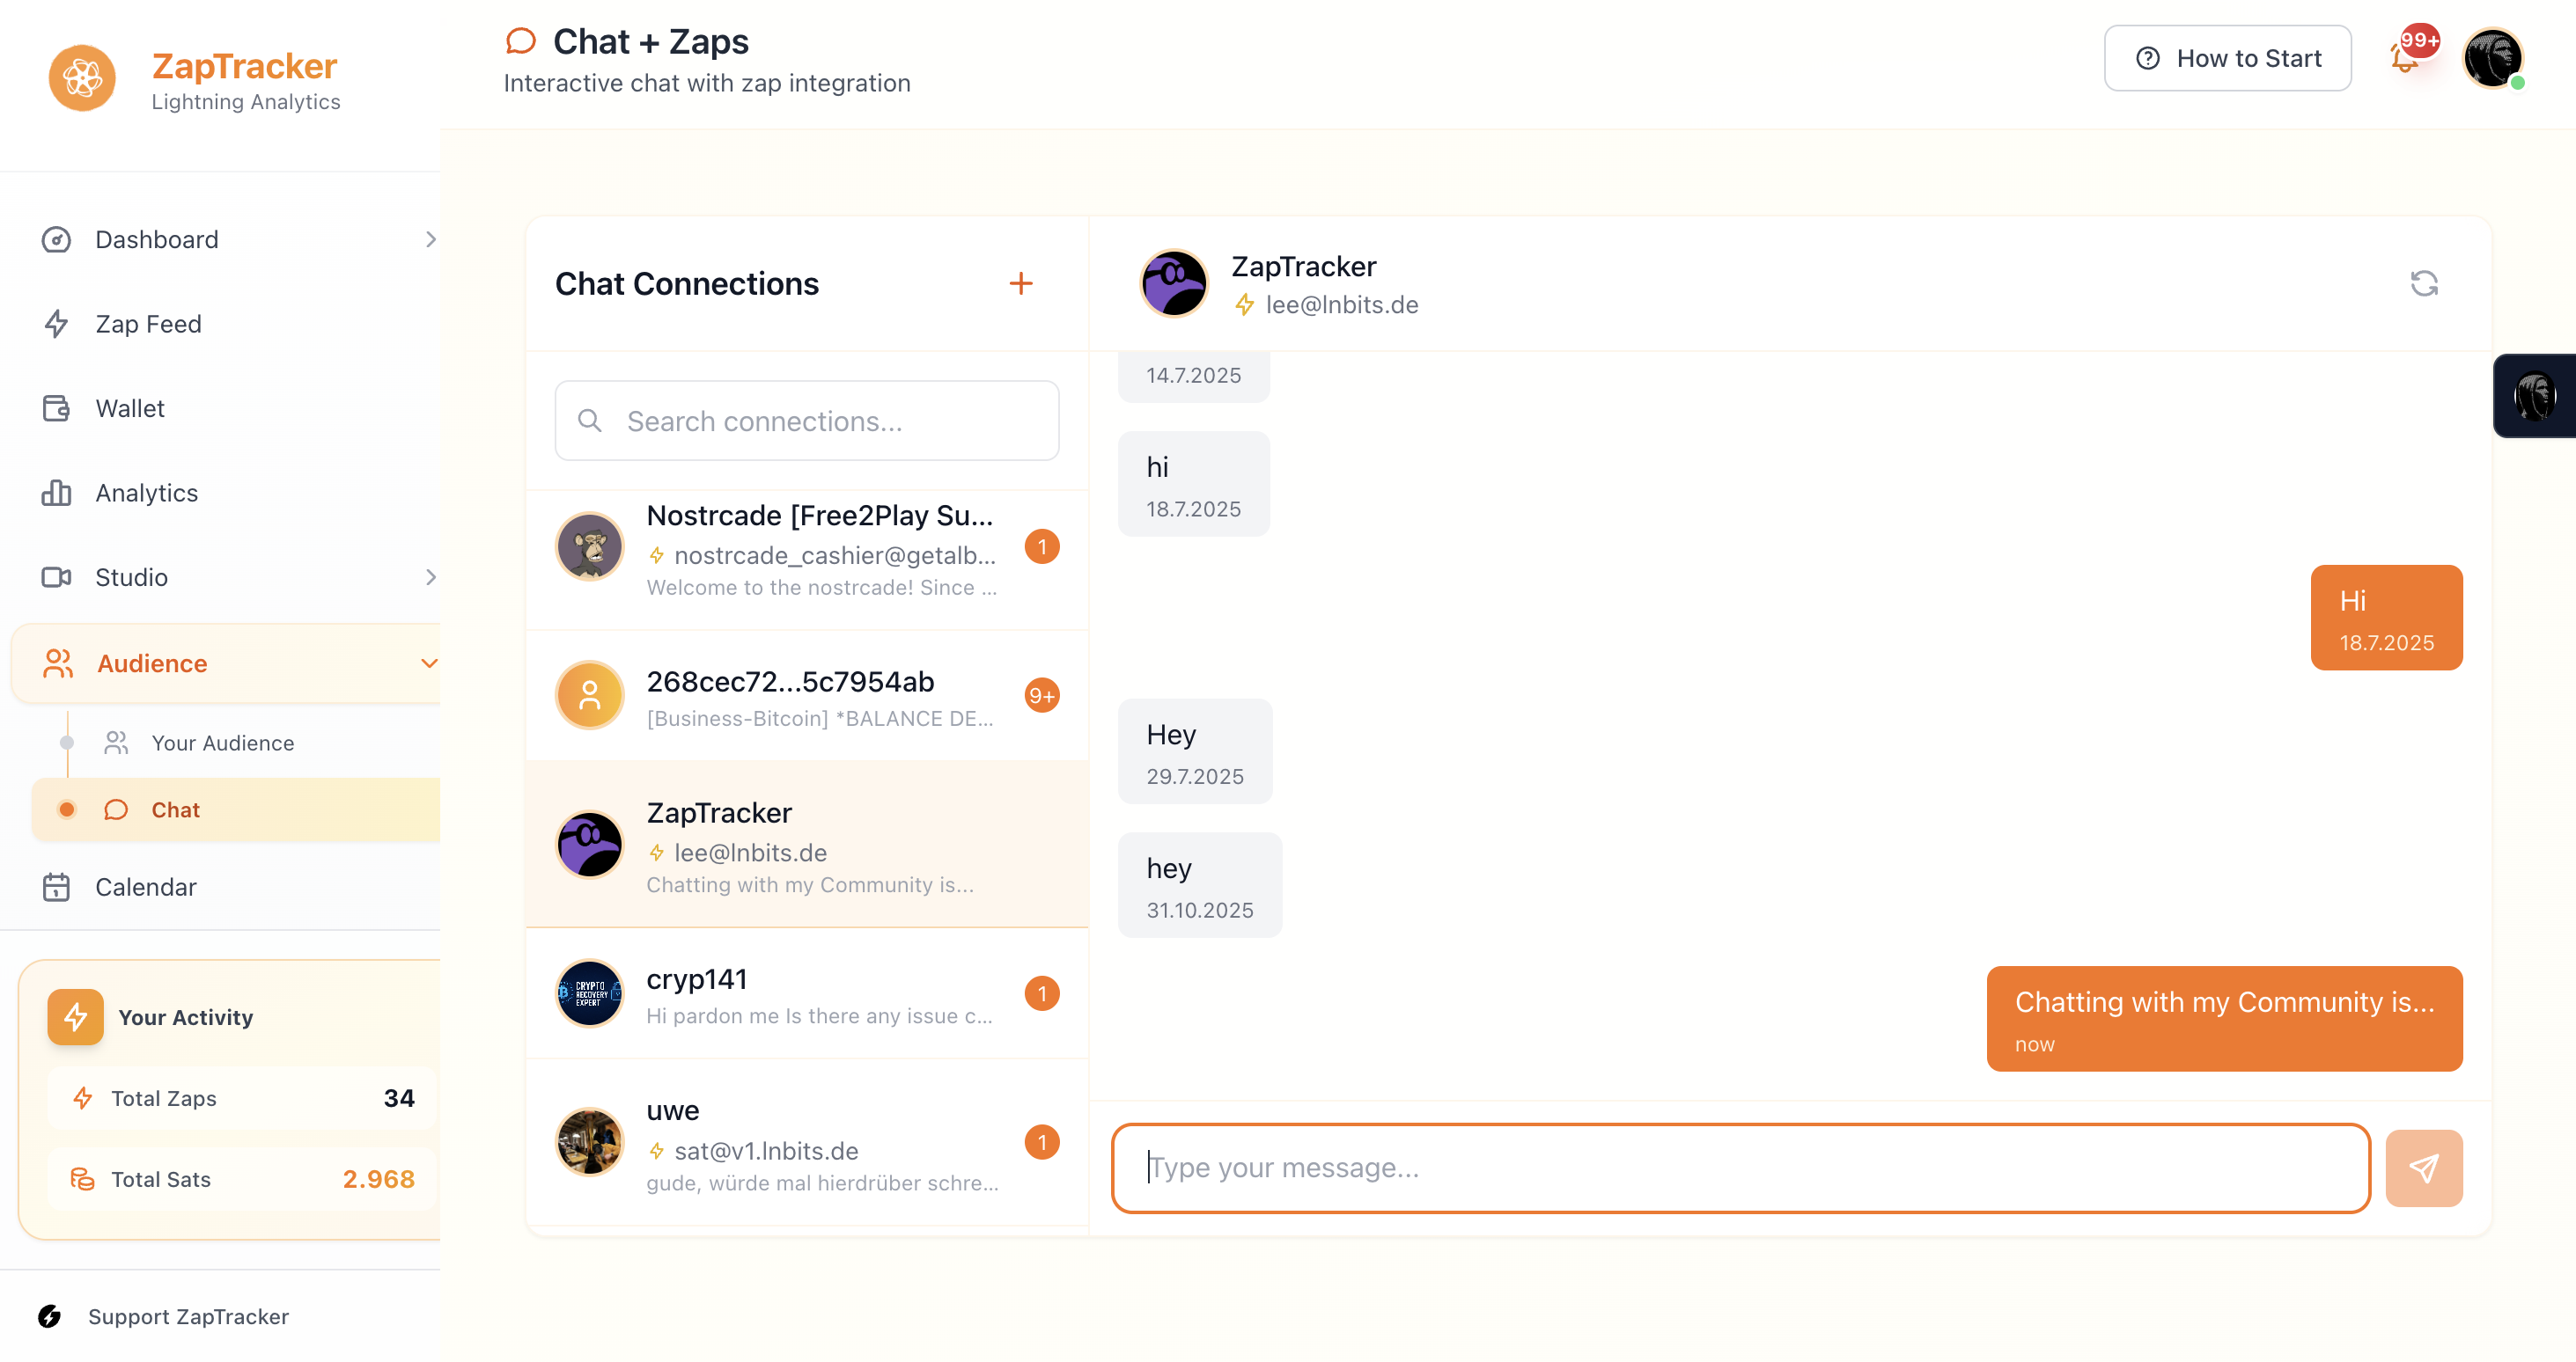This screenshot has width=2576, height=1362.
Task: Send message using the paper plane icon
Action: 2424,1168
